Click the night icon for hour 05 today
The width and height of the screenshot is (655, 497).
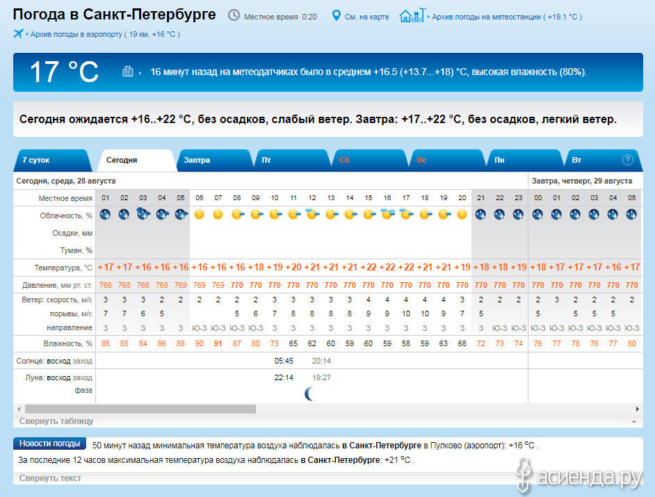pyautogui.click(x=181, y=214)
